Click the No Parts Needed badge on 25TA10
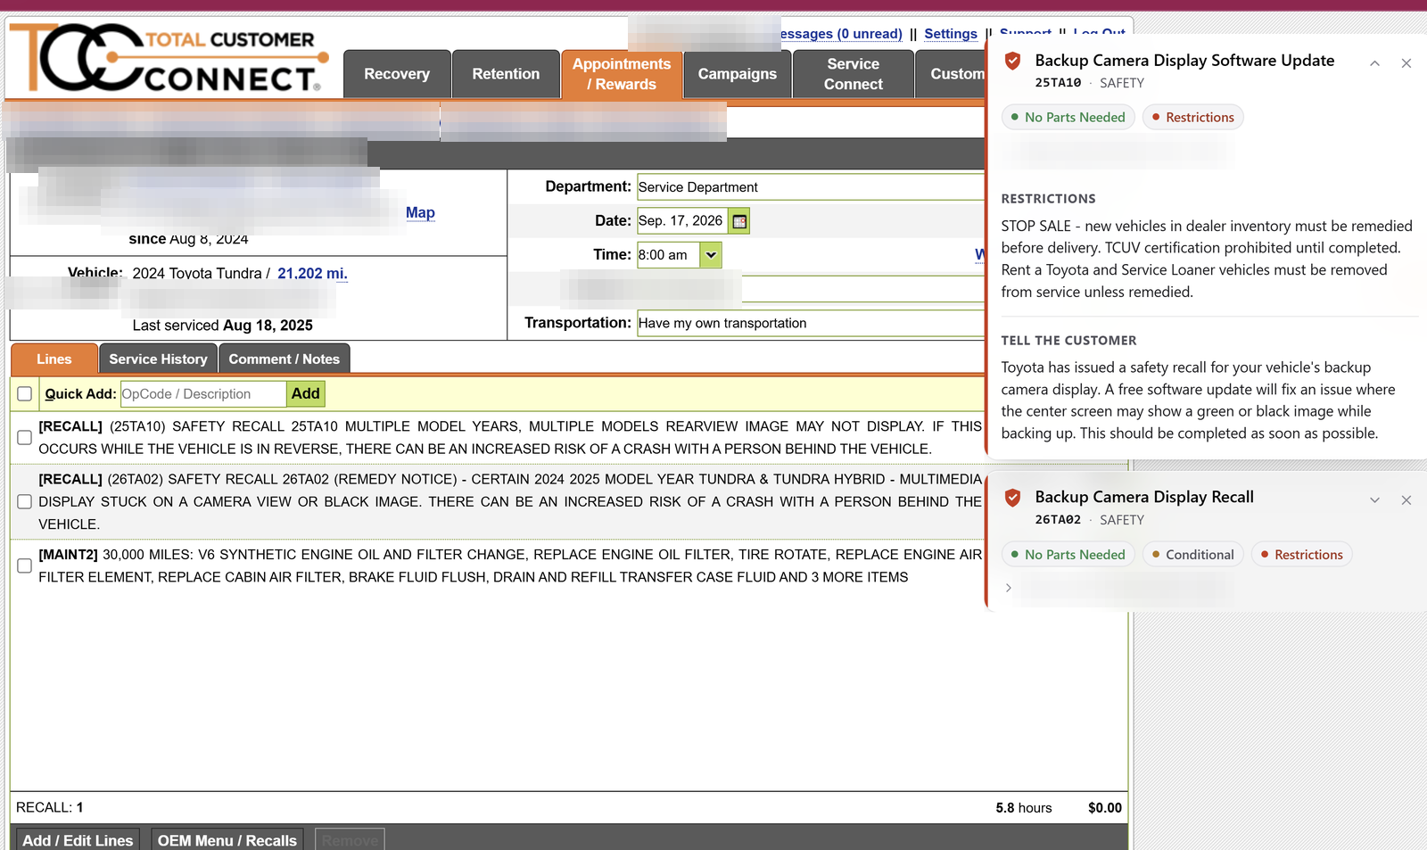 (x=1068, y=118)
